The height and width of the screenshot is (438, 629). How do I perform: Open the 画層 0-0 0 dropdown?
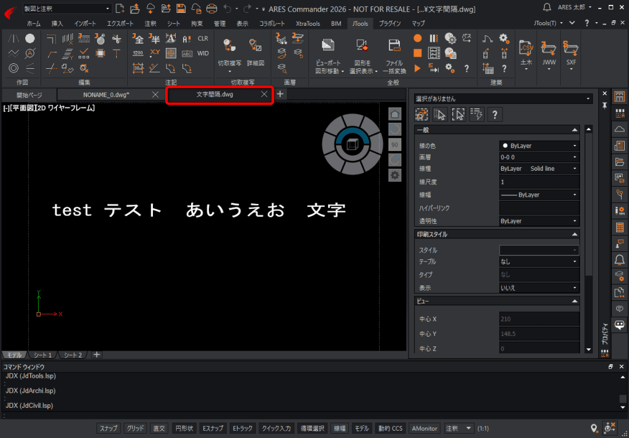click(x=539, y=157)
